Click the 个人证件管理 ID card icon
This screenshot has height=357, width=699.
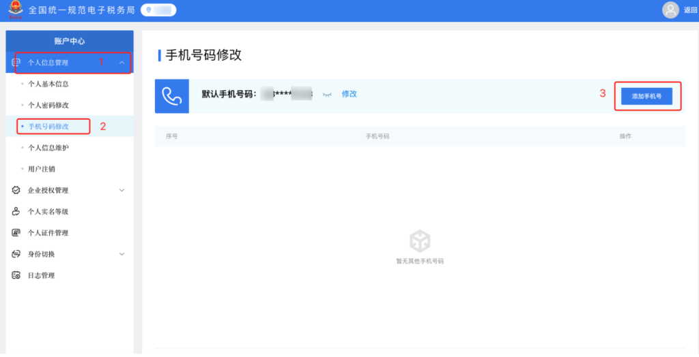(16, 232)
